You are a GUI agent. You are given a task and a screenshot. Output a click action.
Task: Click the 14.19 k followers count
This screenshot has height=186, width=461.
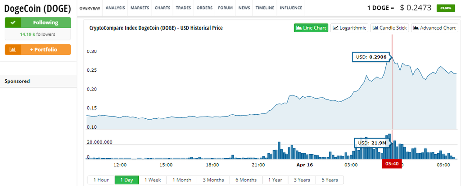[x=38, y=34]
